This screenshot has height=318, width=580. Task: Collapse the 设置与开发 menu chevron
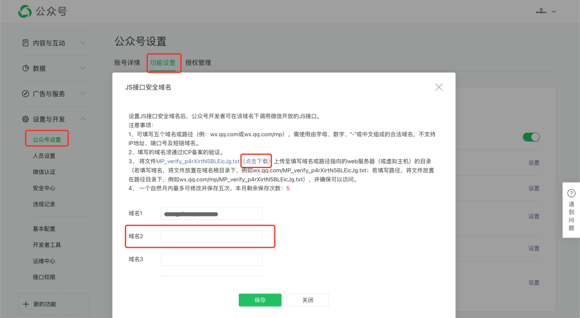click(83, 119)
